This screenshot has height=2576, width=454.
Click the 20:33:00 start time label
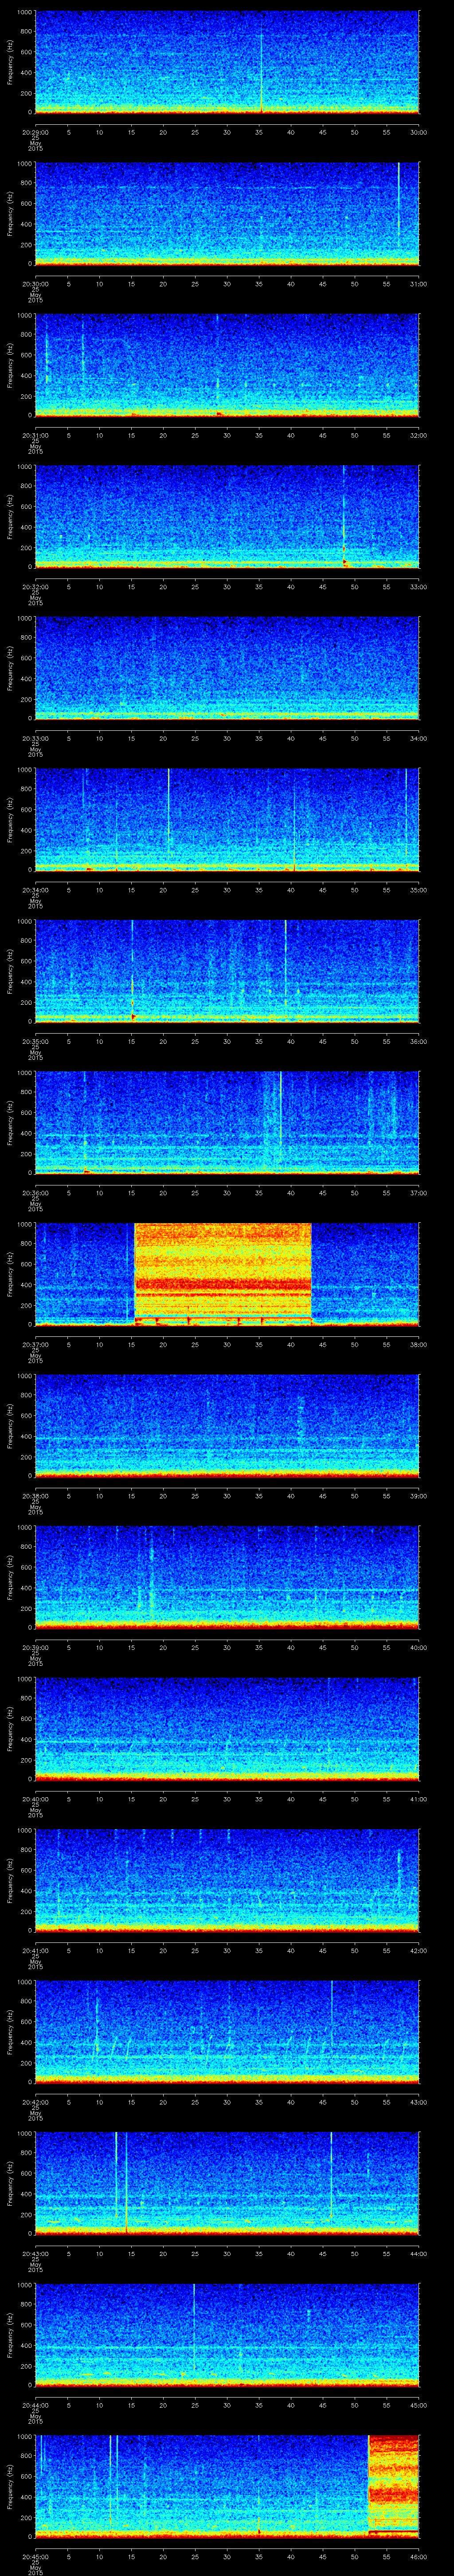(35, 738)
